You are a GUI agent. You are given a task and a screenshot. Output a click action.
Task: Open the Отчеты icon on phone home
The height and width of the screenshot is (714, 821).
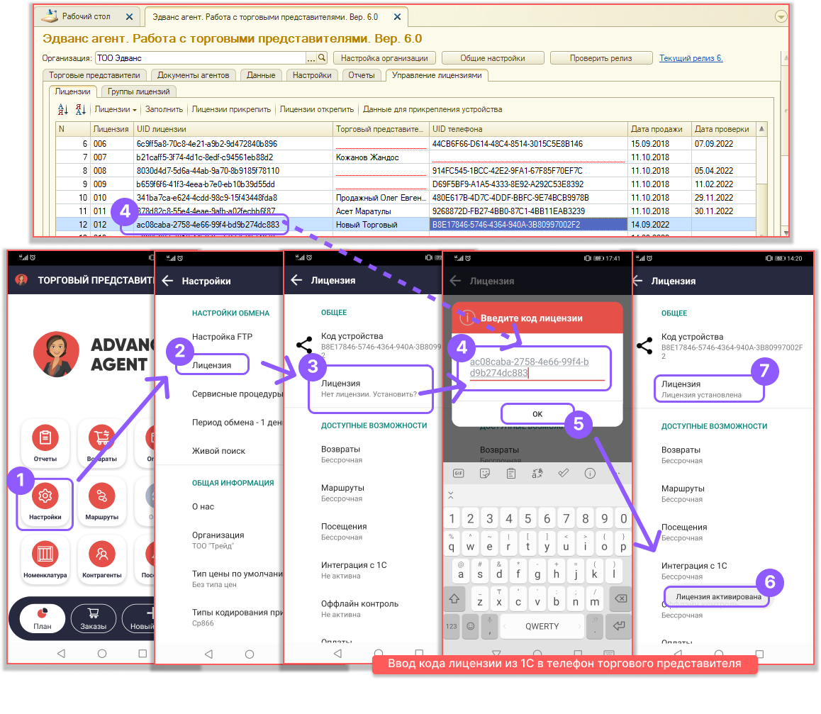click(x=45, y=437)
